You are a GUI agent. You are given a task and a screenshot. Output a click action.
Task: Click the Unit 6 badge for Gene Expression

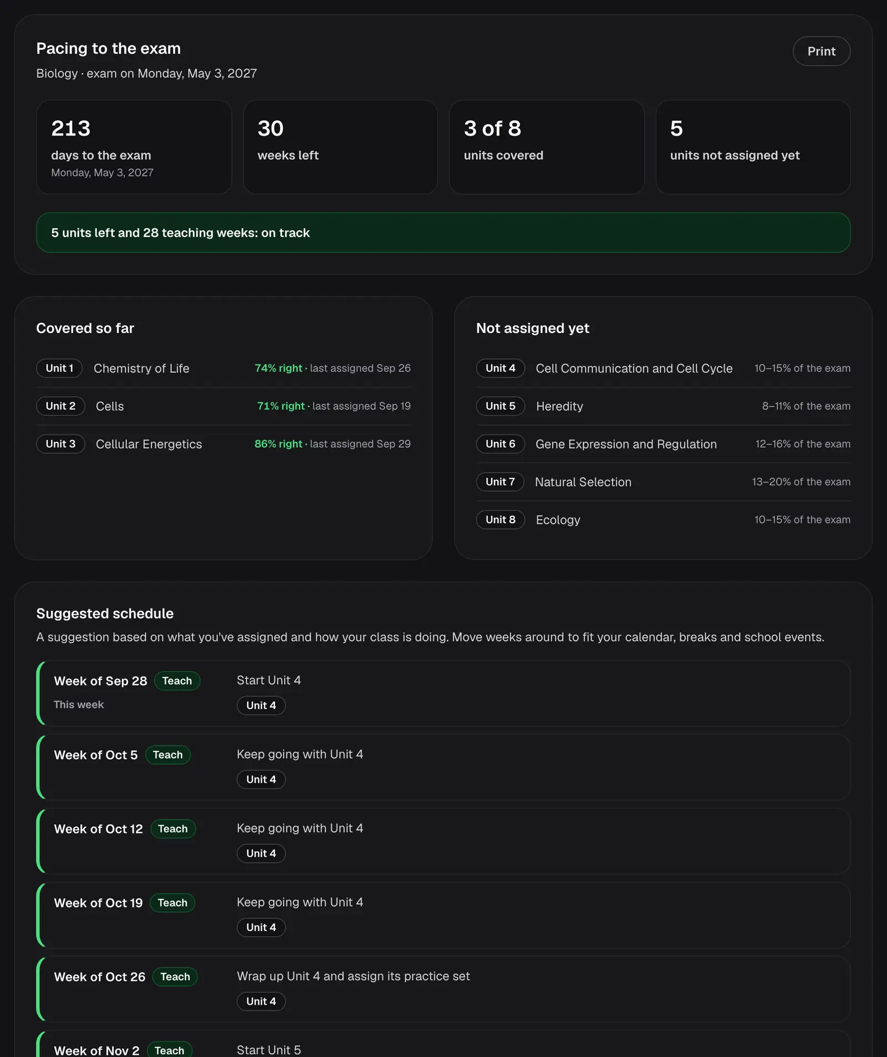(x=500, y=444)
